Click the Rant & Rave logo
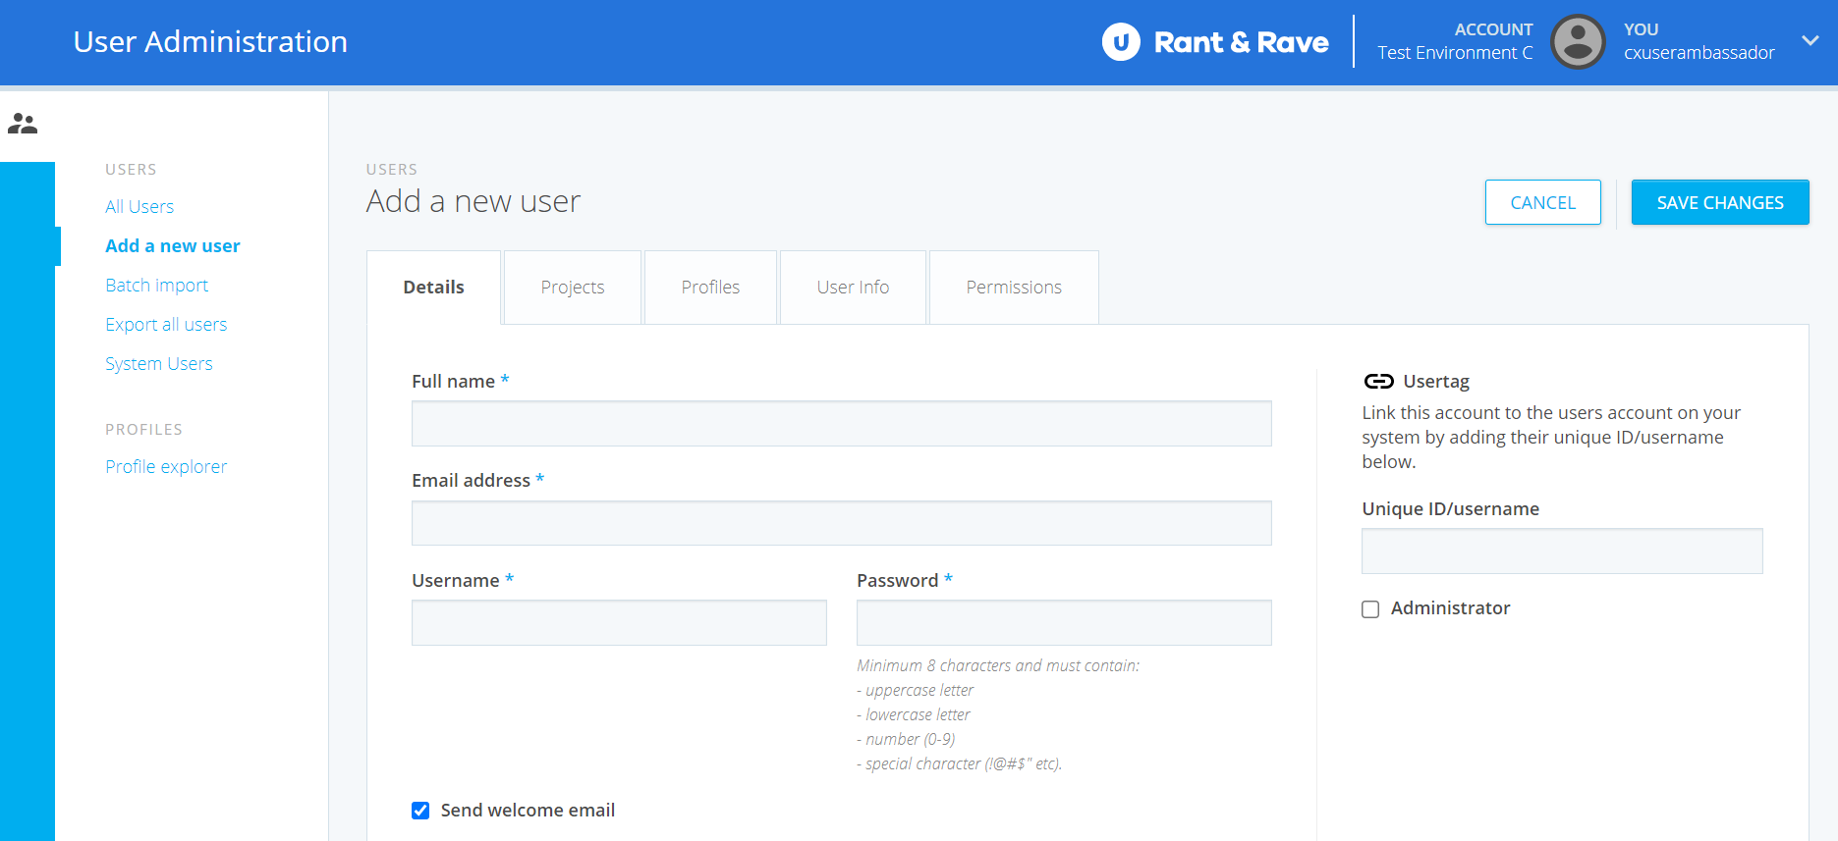 tap(1215, 42)
